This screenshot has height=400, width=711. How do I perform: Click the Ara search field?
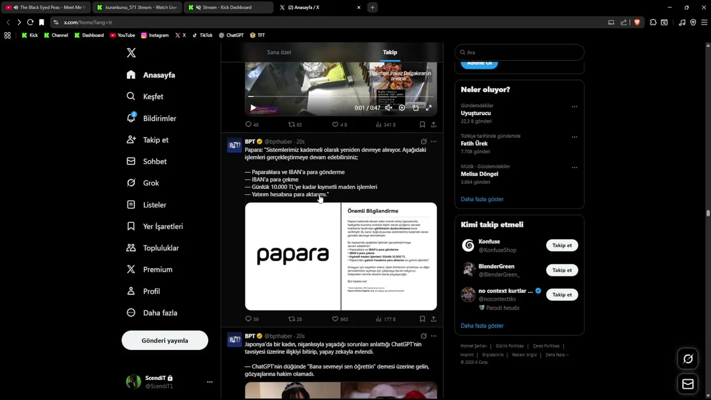coord(519,52)
